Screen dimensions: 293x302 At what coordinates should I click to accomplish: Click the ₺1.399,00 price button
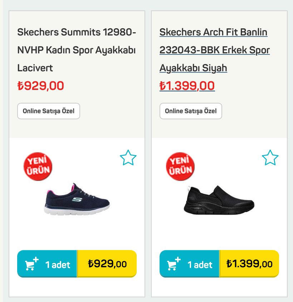tap(249, 263)
